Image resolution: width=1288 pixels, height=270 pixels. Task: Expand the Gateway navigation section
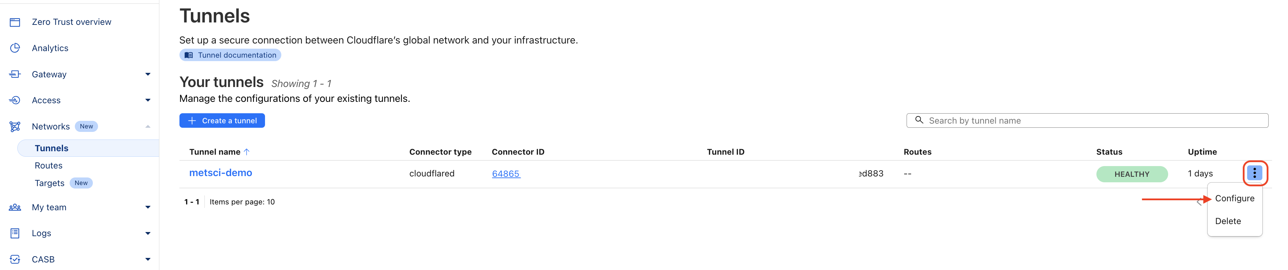coord(148,74)
